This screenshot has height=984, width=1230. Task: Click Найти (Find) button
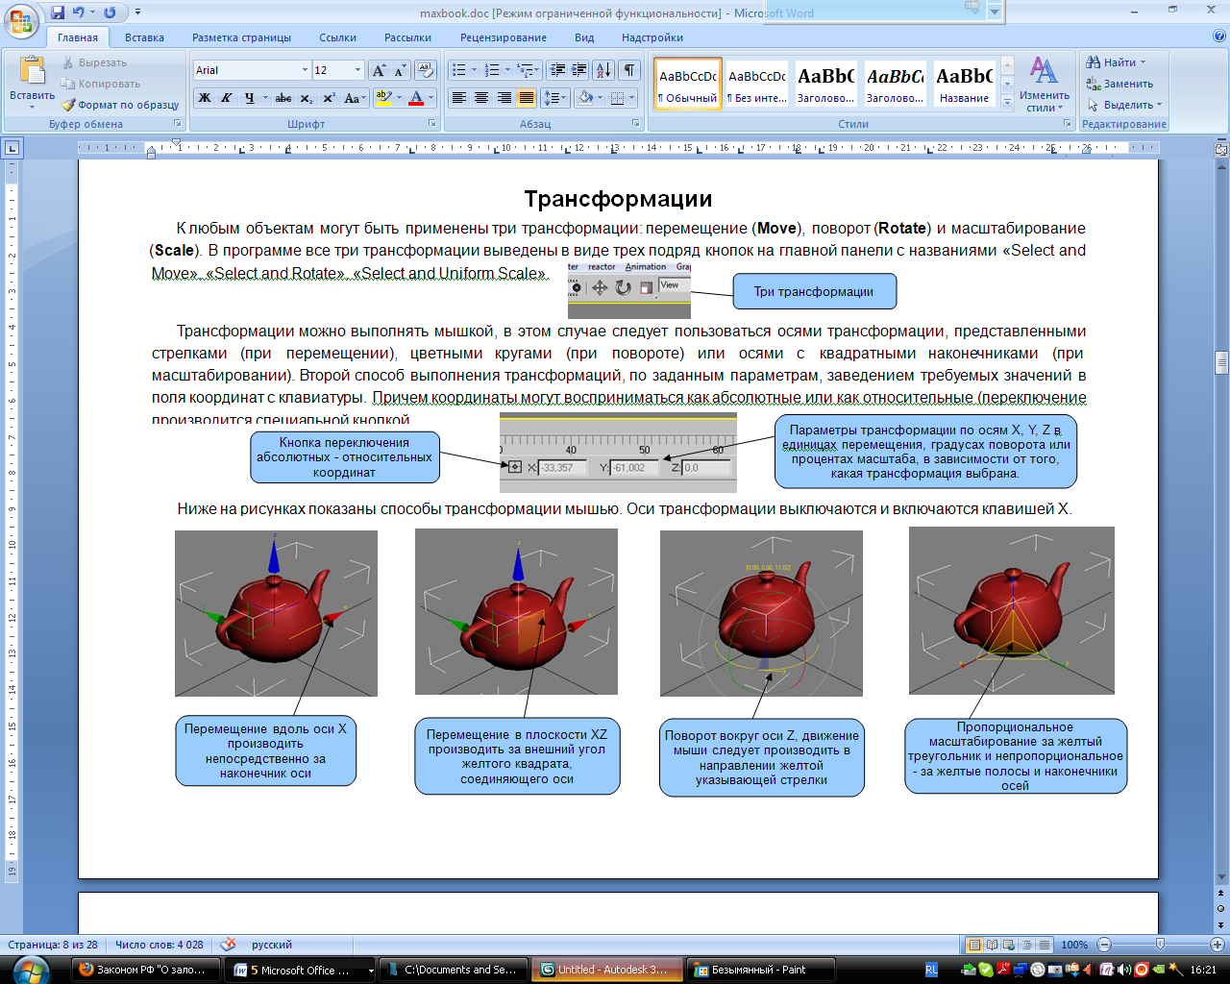[1116, 62]
